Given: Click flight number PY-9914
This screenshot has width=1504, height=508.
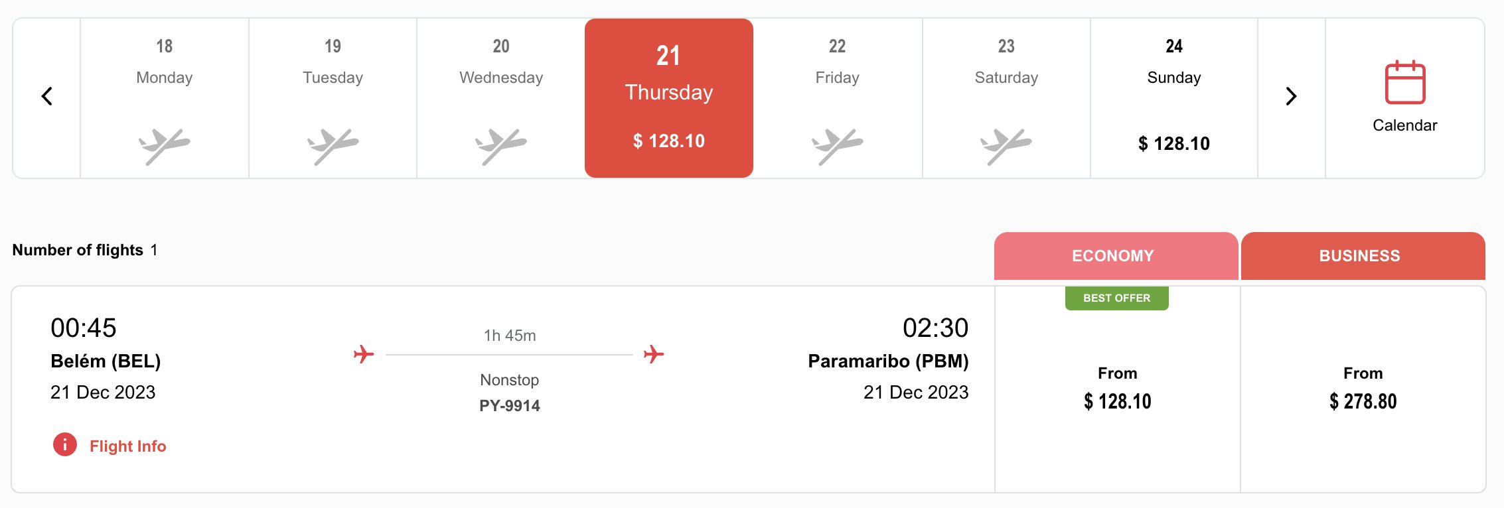Looking at the screenshot, I should tap(510, 406).
